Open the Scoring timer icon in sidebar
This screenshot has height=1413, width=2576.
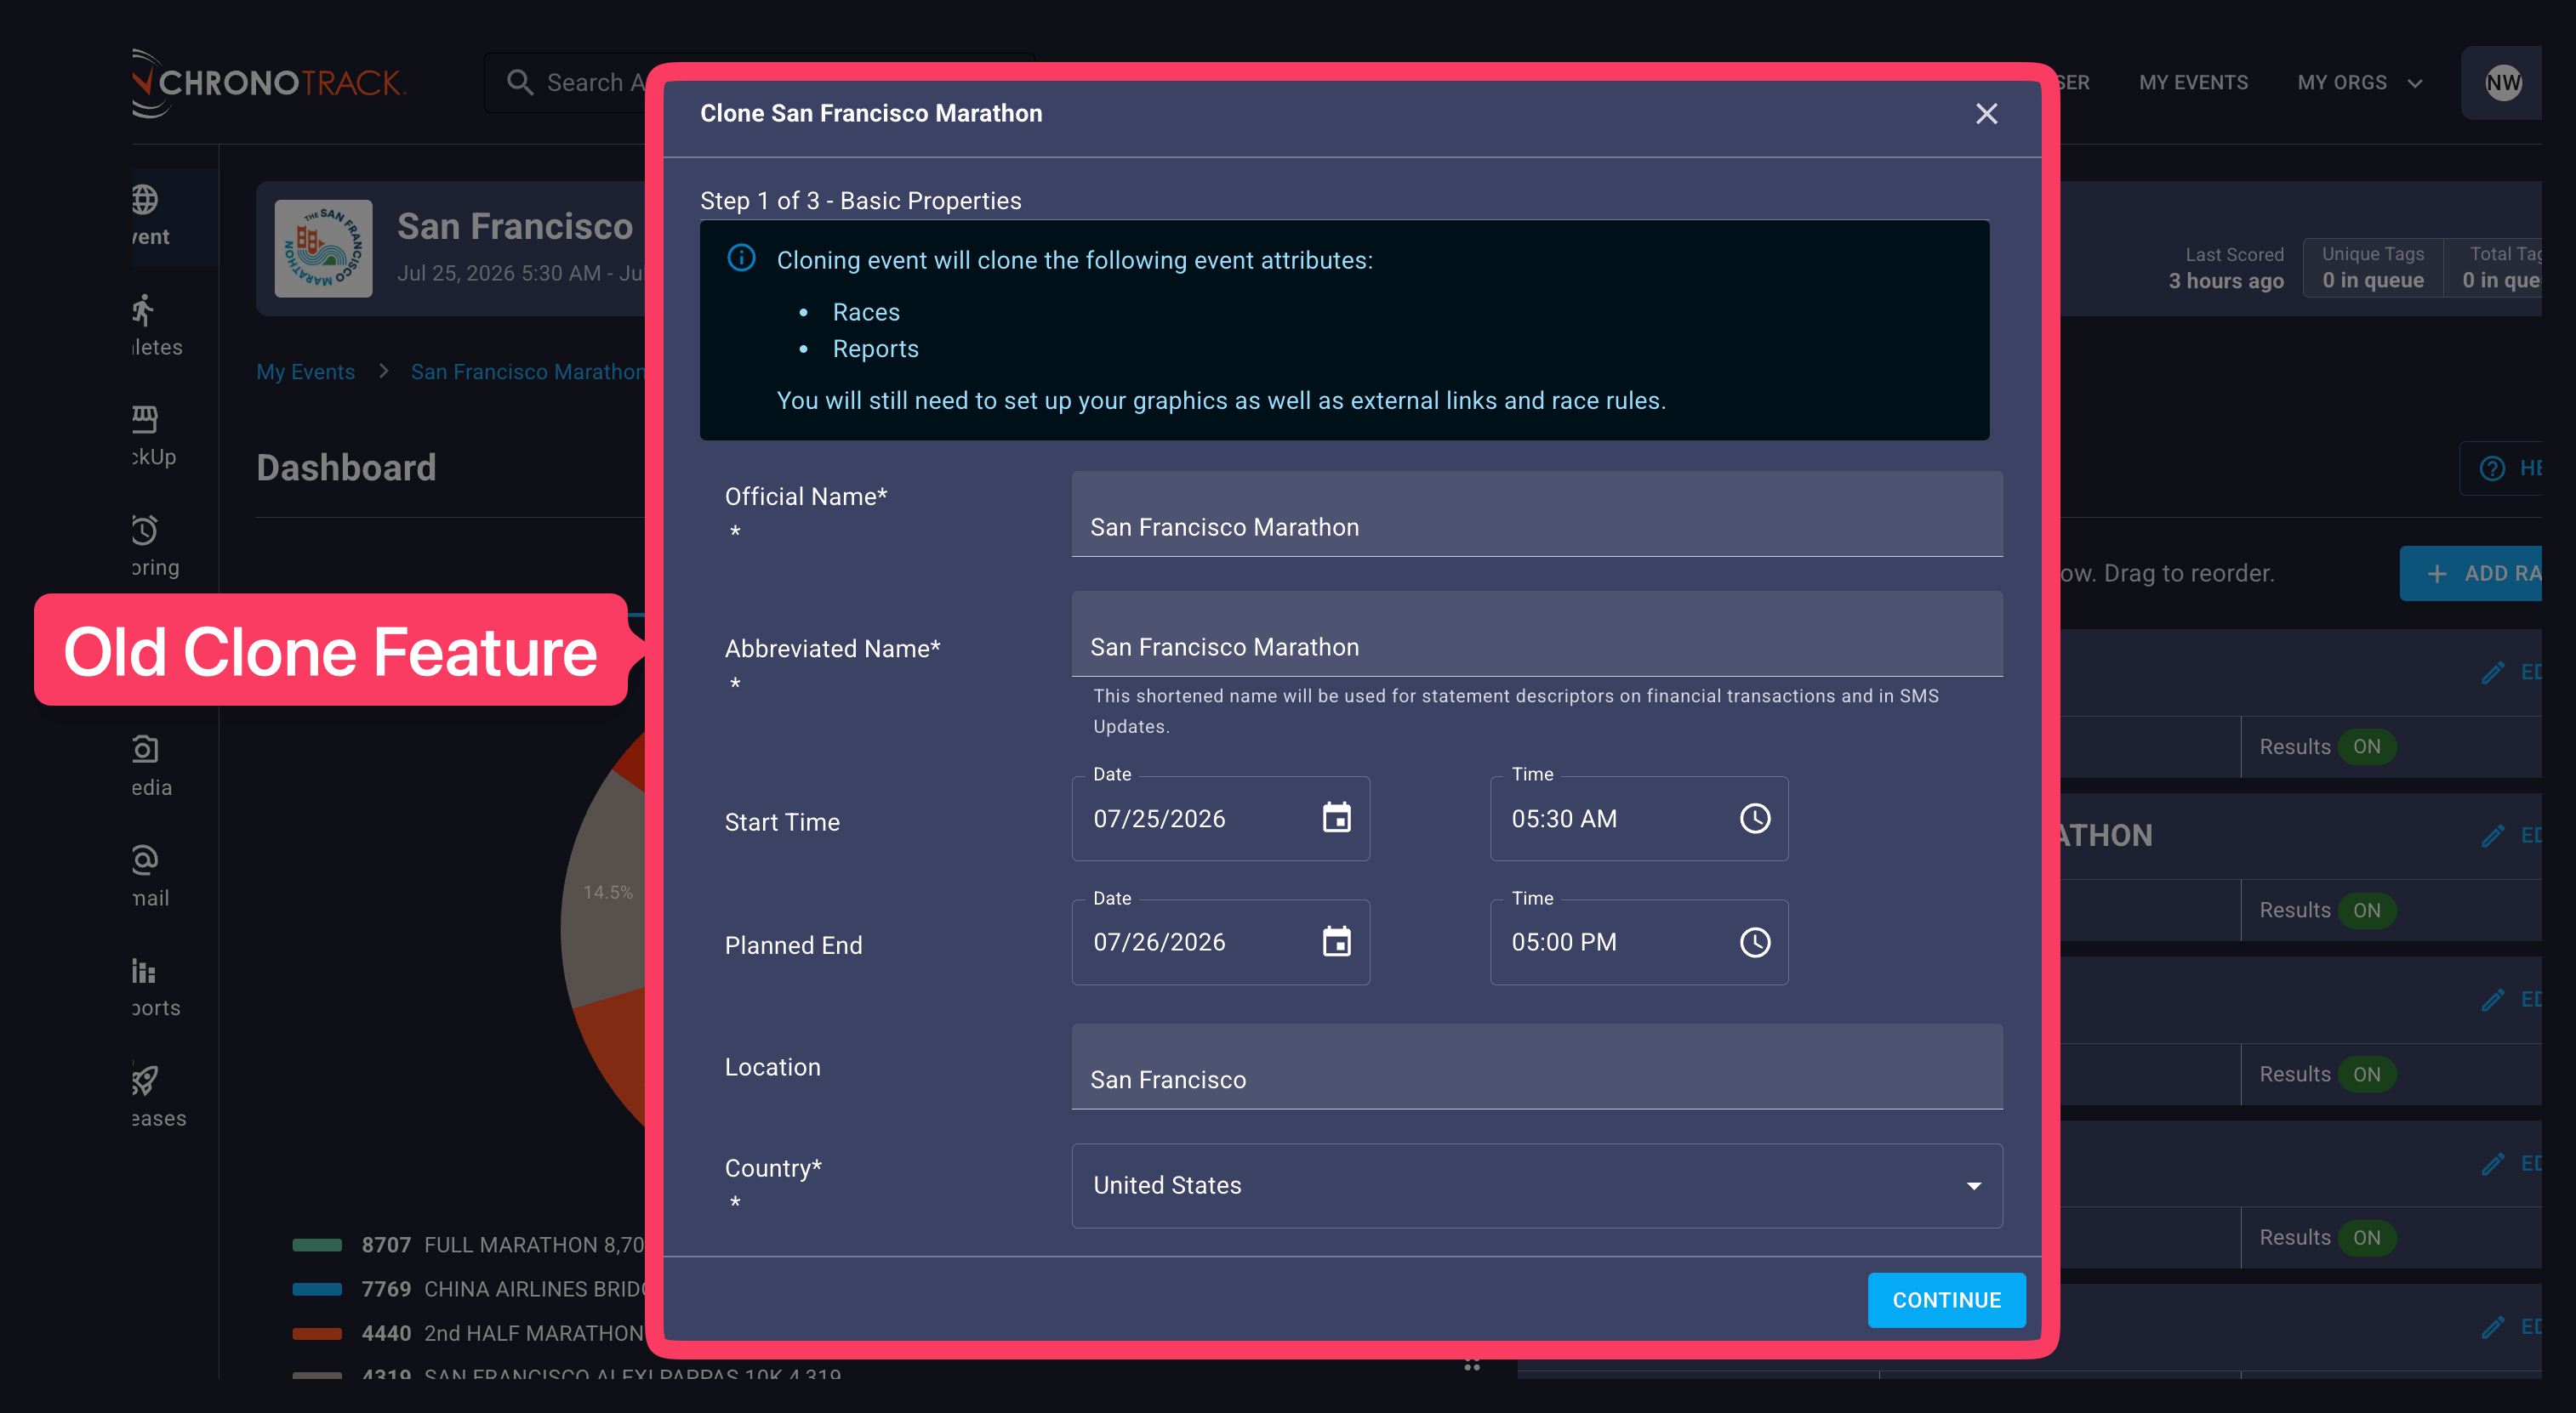click(144, 530)
